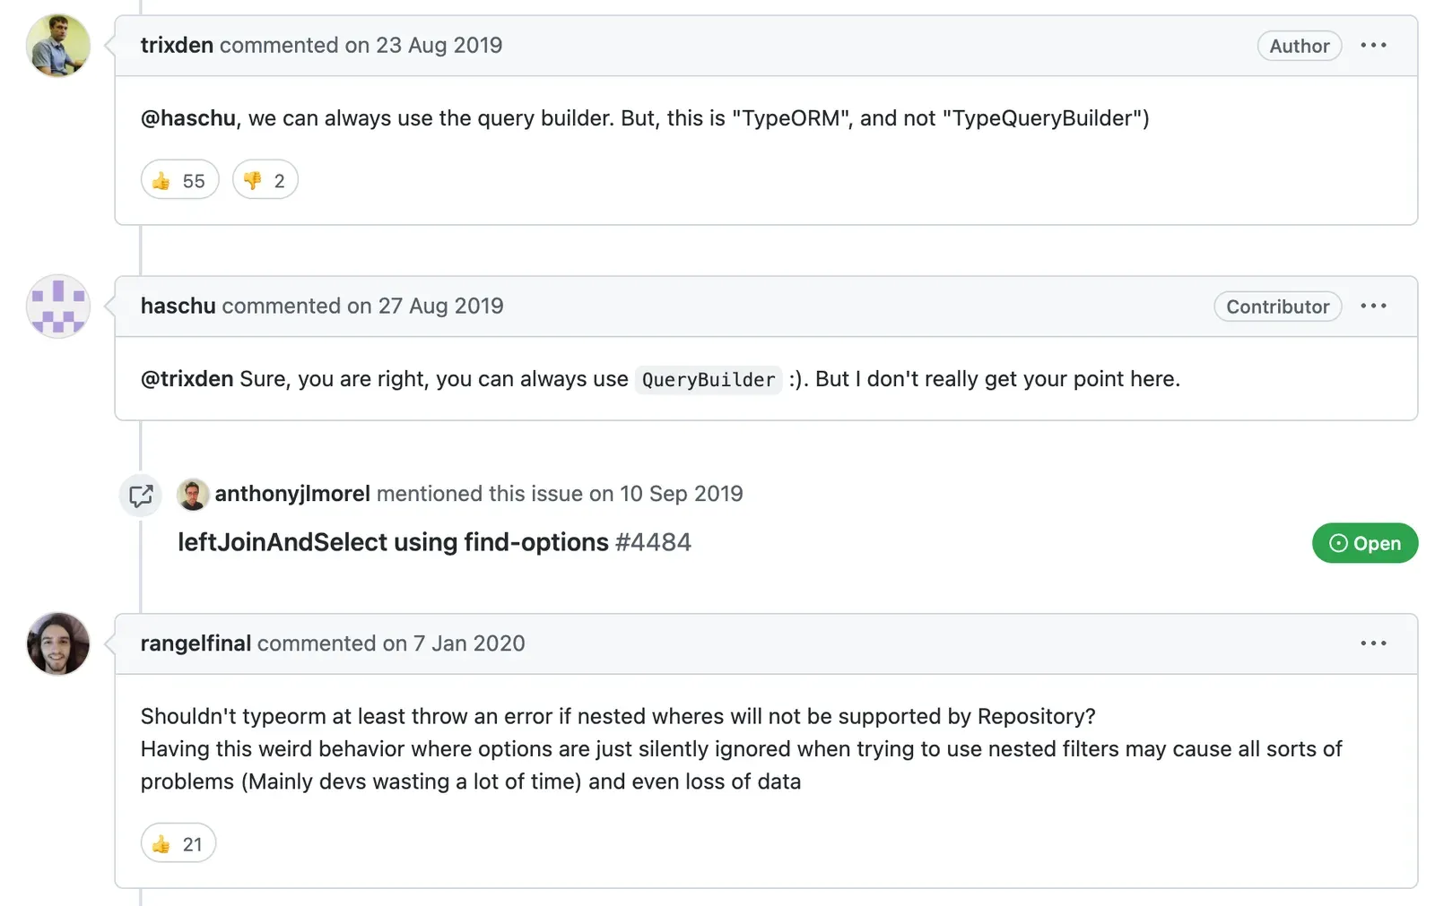This screenshot has height=906, width=1435.
Task: Click haschu's identicon avatar
Action: pyautogui.click(x=58, y=306)
